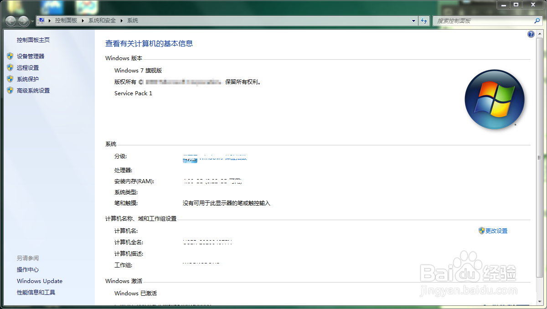Select 系统和安全 breadcrumb in address bar
This screenshot has height=309, width=547.
pyautogui.click(x=102, y=21)
